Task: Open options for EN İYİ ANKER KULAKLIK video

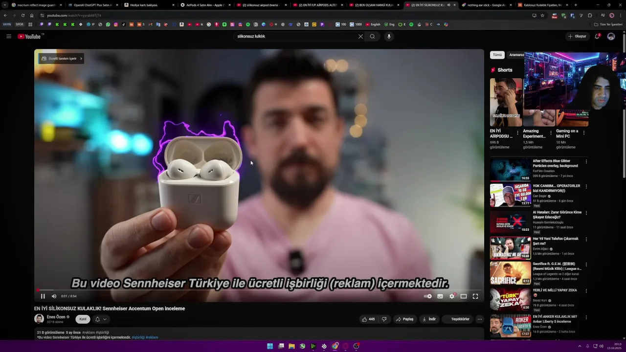Action: (x=586, y=317)
